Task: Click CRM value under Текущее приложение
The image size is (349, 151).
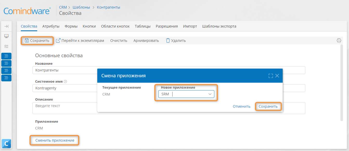Action: coord(106,94)
